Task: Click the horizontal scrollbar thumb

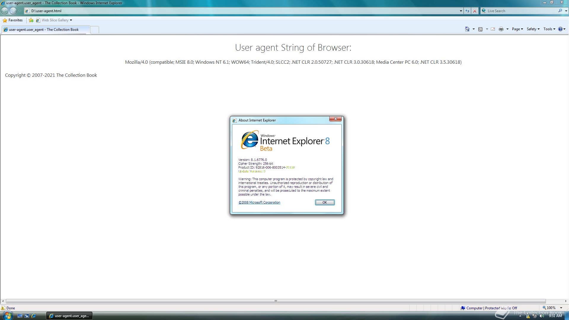Action: (276, 301)
